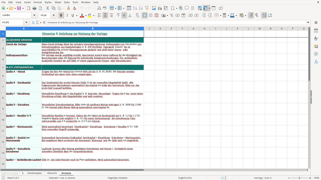
Task: Insert a chart icon
Action: 160,8
